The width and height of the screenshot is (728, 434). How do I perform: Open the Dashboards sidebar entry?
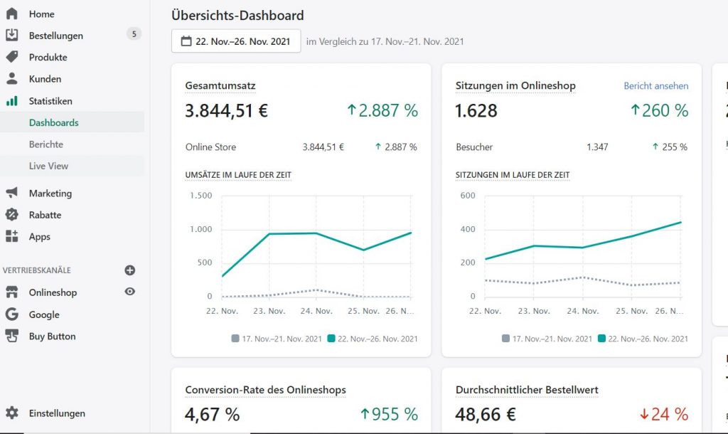(x=53, y=122)
